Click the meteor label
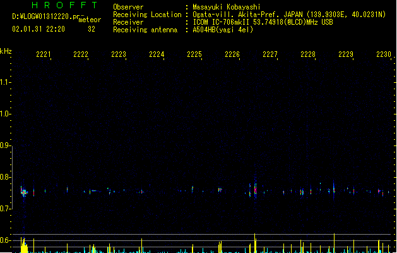Viewport: 397px width, 253px height. coord(90,20)
